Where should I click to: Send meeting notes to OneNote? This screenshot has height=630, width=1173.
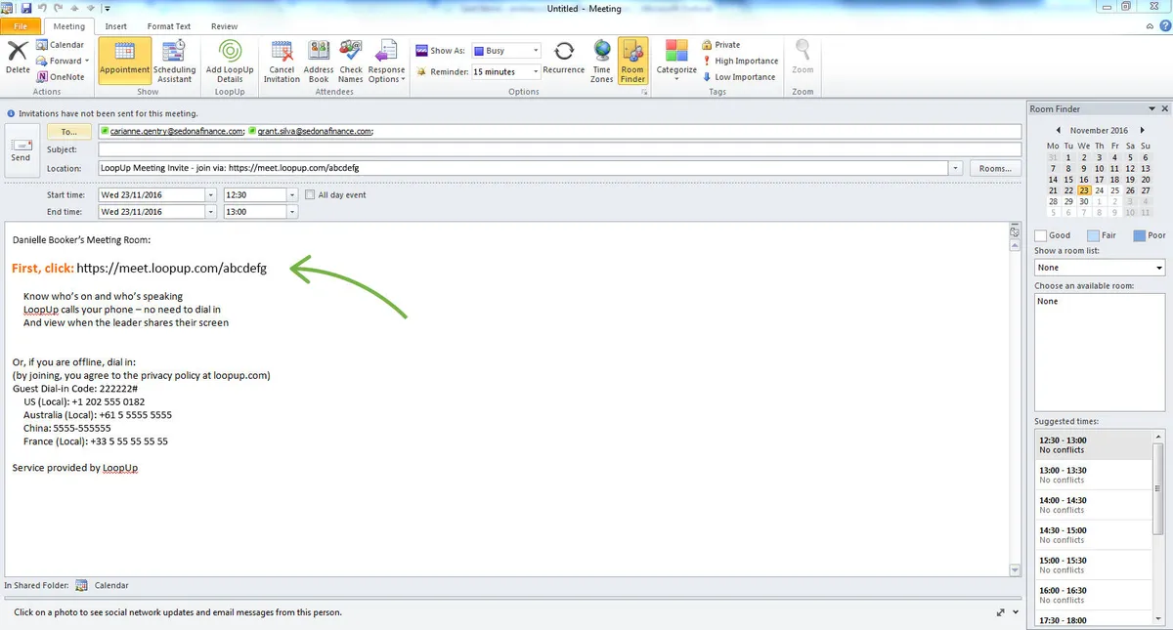[x=60, y=77]
